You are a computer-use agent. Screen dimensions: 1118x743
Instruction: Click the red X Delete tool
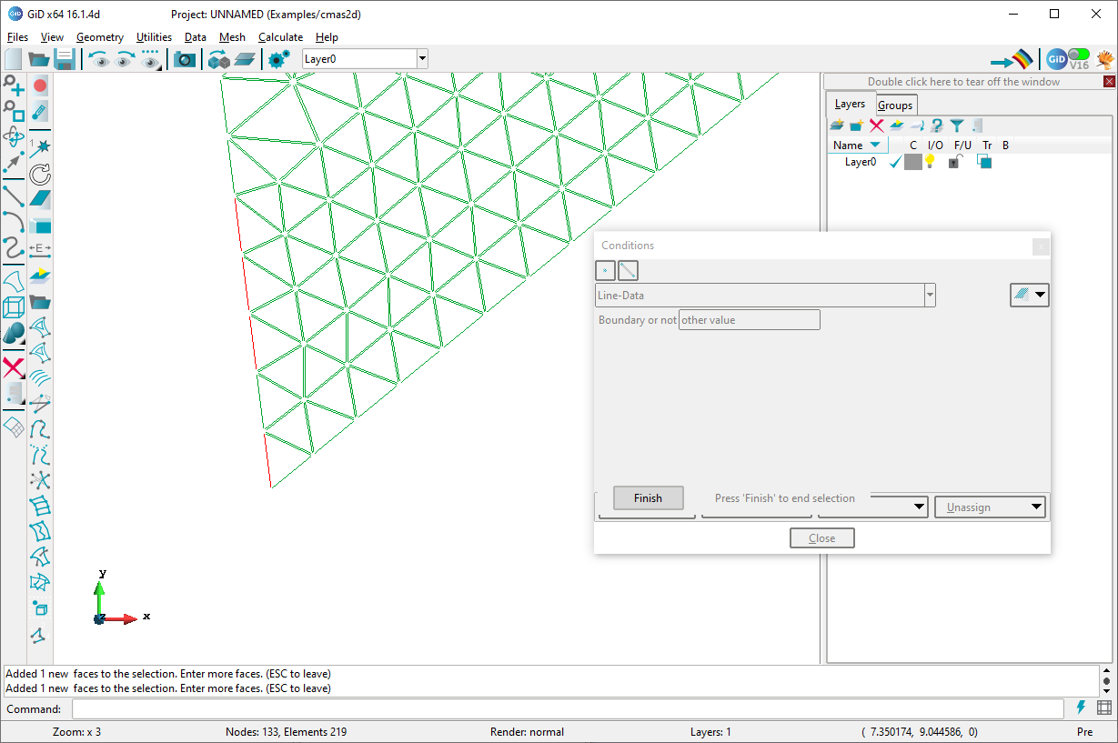14,367
